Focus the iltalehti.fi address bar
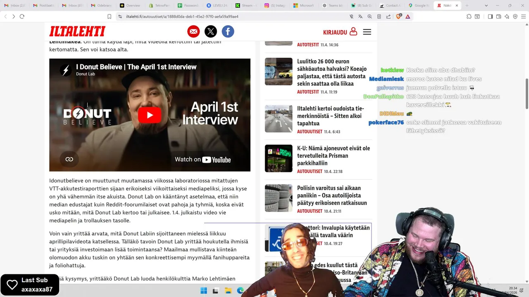The height and width of the screenshot is (297, 529). click(x=182, y=16)
